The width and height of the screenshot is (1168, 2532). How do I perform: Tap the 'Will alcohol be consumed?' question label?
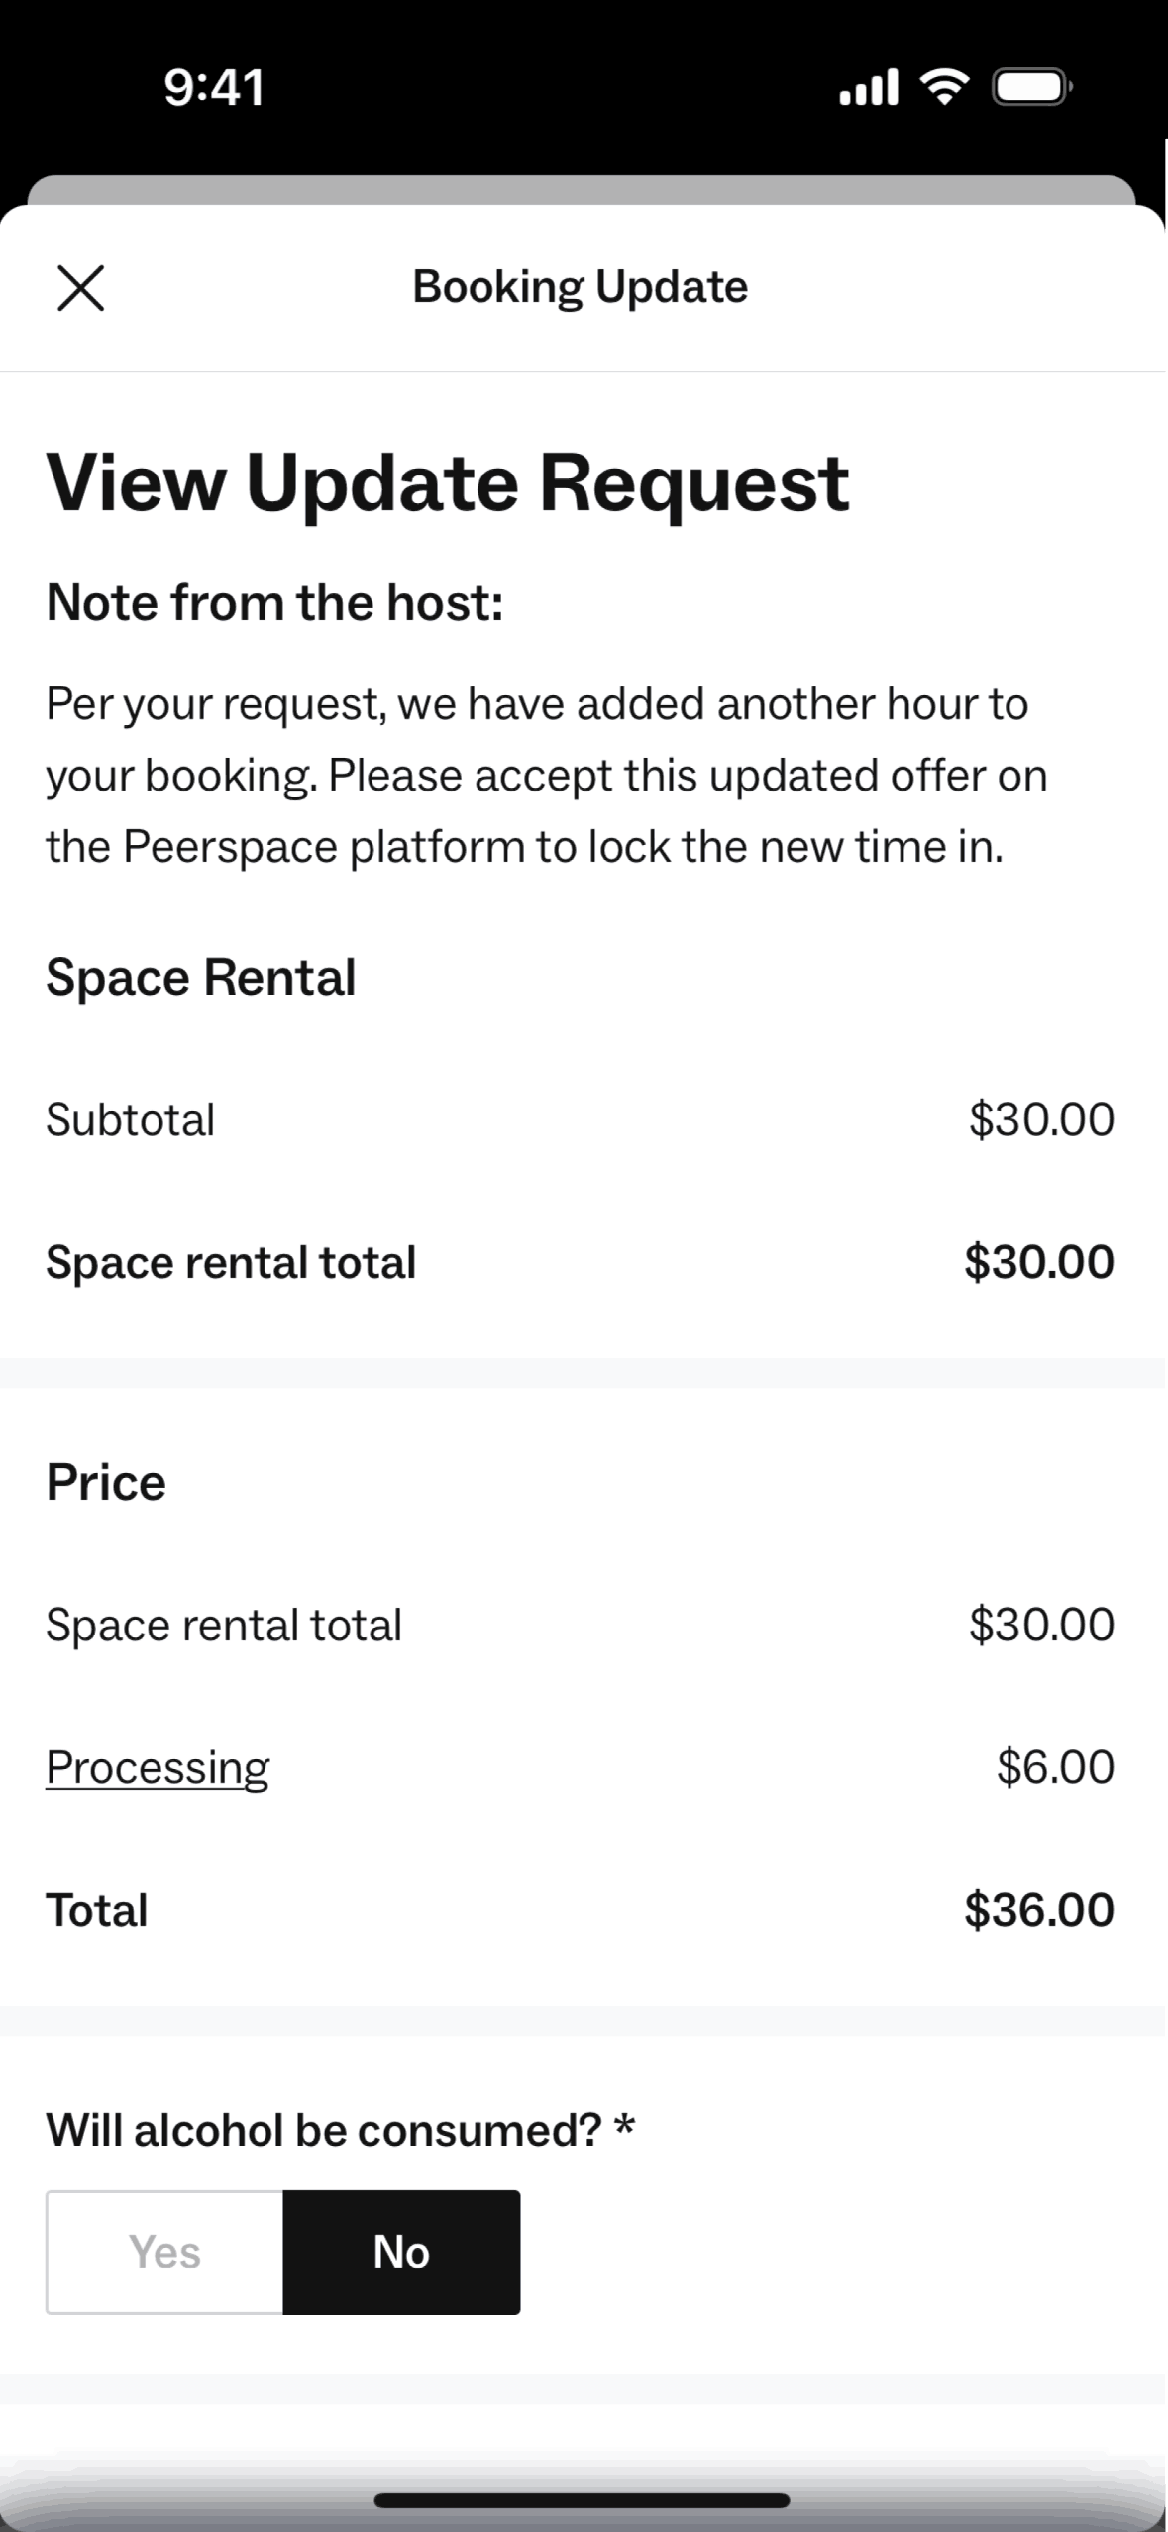pos(340,2130)
